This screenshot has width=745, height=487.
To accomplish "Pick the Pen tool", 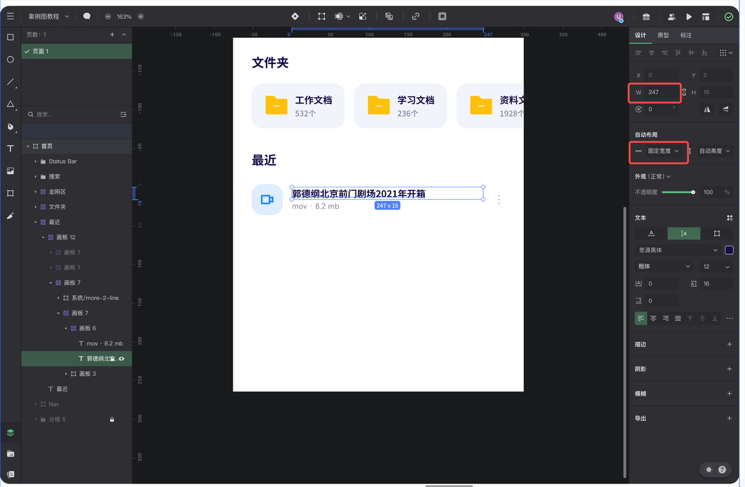I will pos(10,126).
